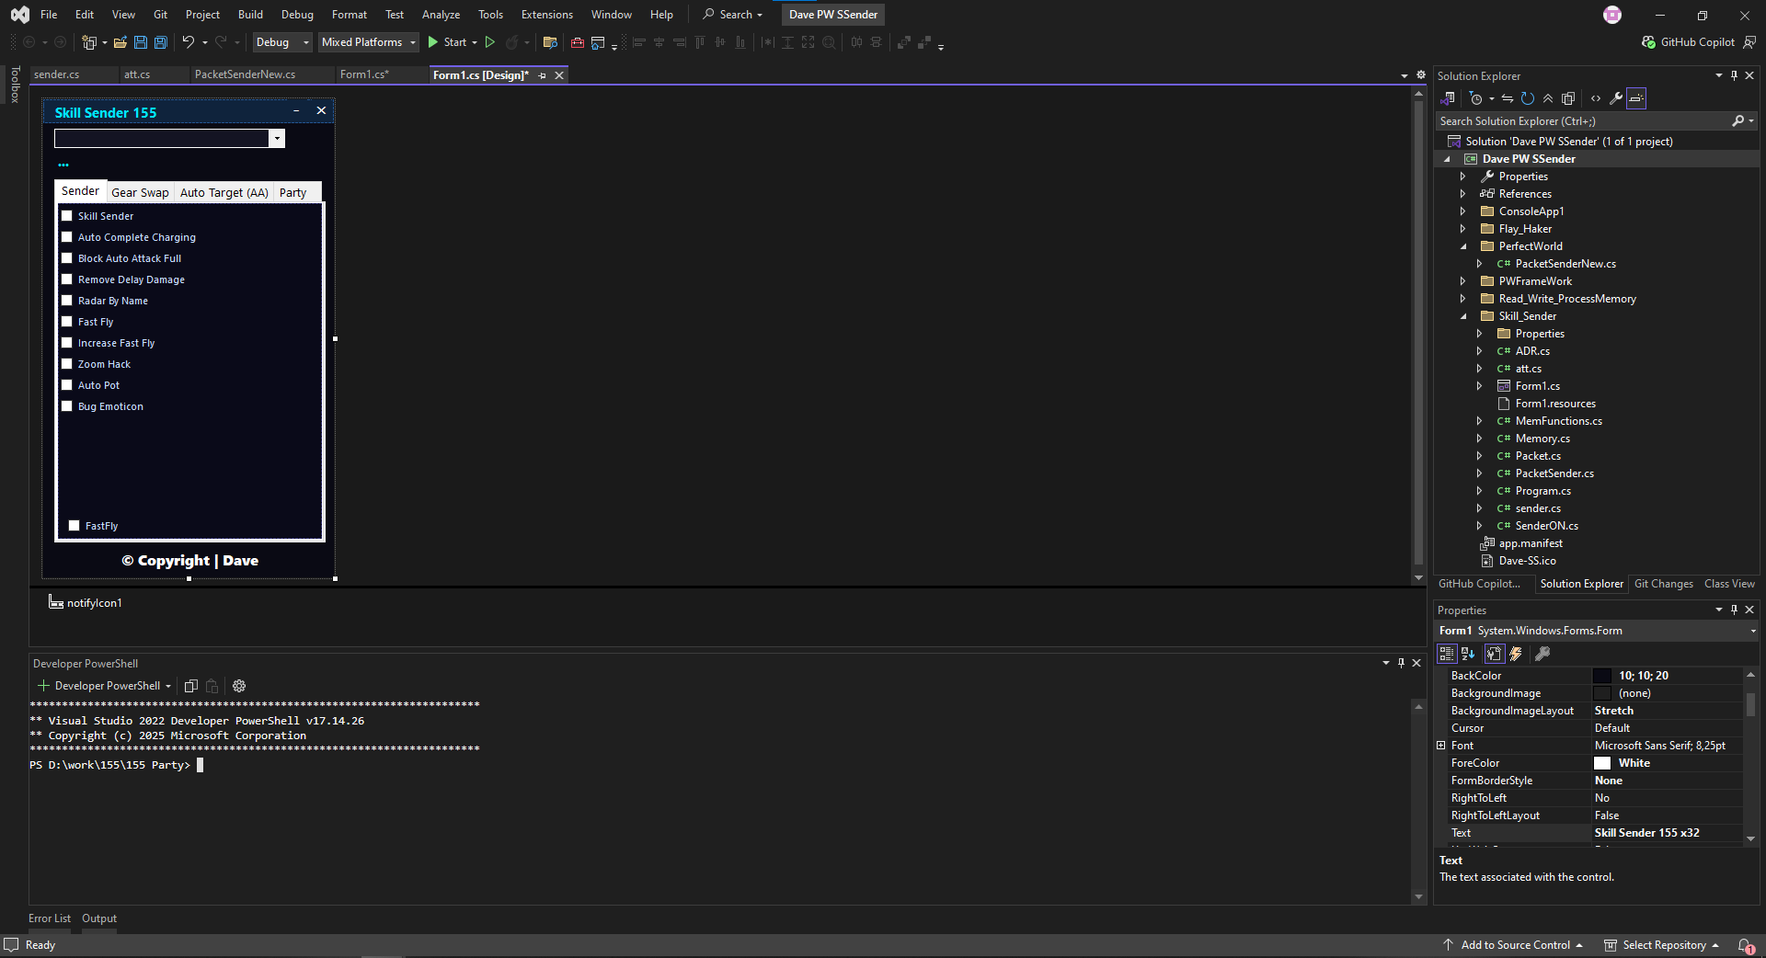Open the Toolbox side panel
This screenshot has height=958, width=1766.
pyautogui.click(x=15, y=85)
